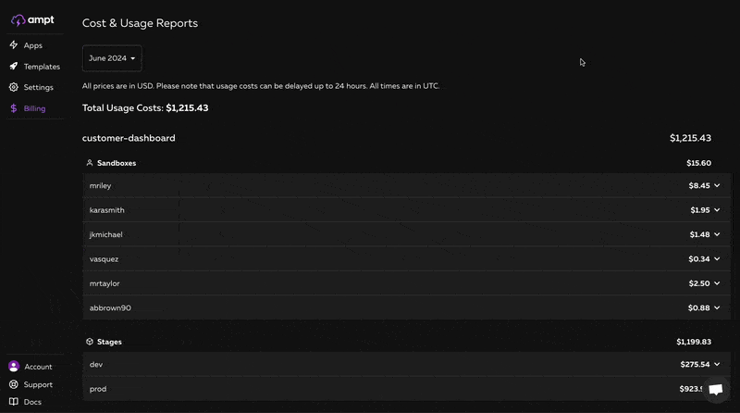Image resolution: width=740 pixels, height=413 pixels.
Task: Open Settings via the gear icon
Action: click(x=14, y=87)
